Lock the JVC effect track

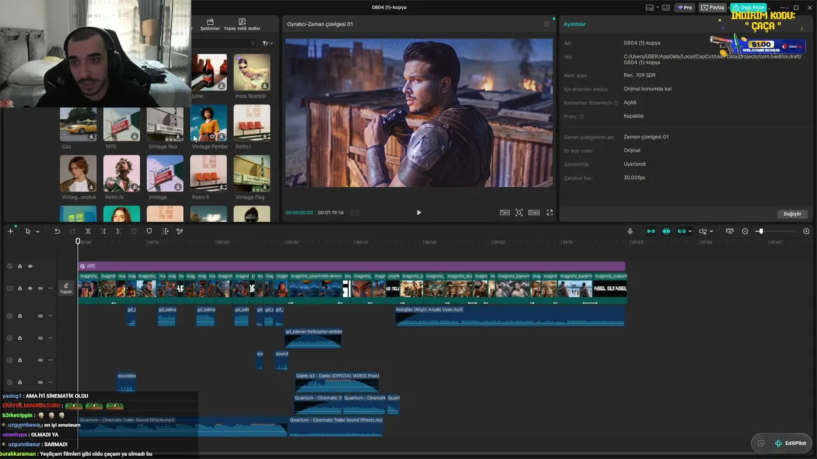pos(20,266)
